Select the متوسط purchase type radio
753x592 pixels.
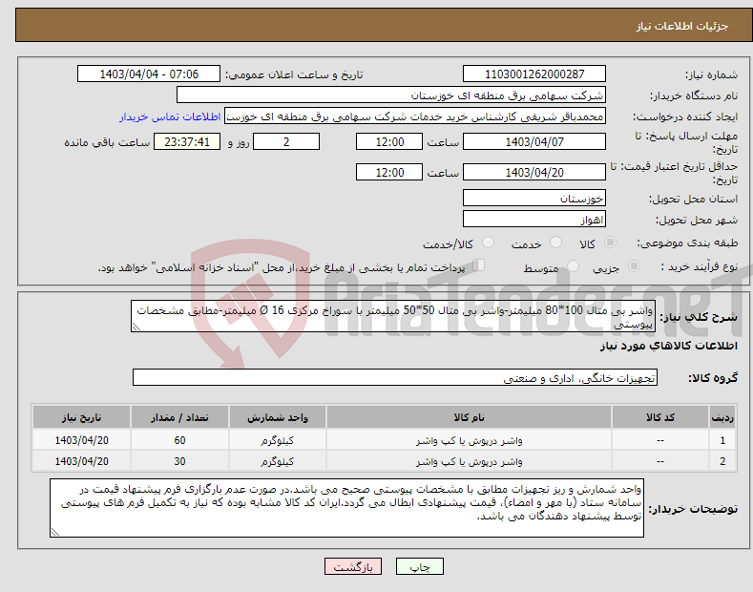[573, 266]
